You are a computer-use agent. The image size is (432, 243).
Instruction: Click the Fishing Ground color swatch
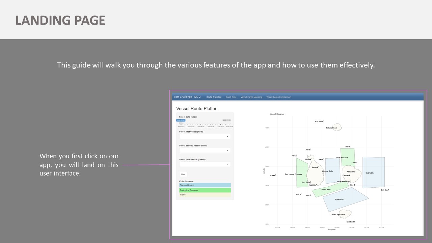205,185
